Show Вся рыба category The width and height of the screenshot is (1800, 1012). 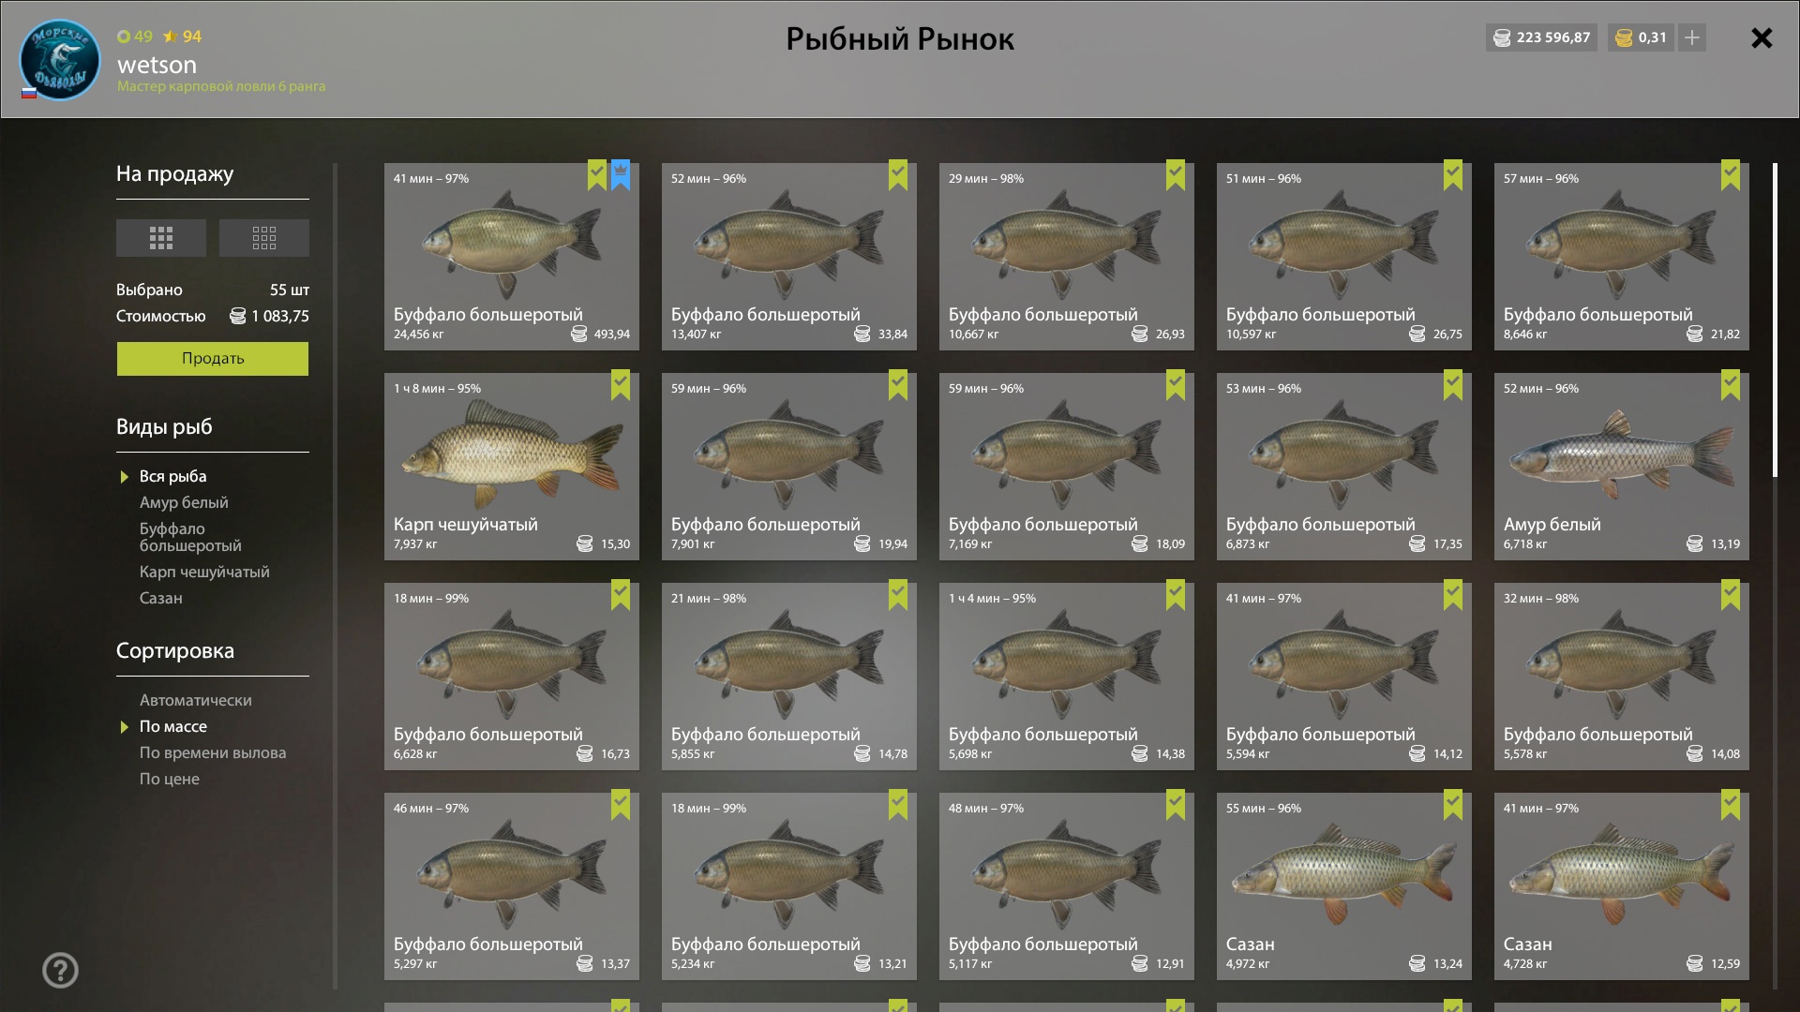(x=173, y=476)
